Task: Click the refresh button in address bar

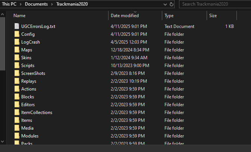Action: tap(172, 4)
